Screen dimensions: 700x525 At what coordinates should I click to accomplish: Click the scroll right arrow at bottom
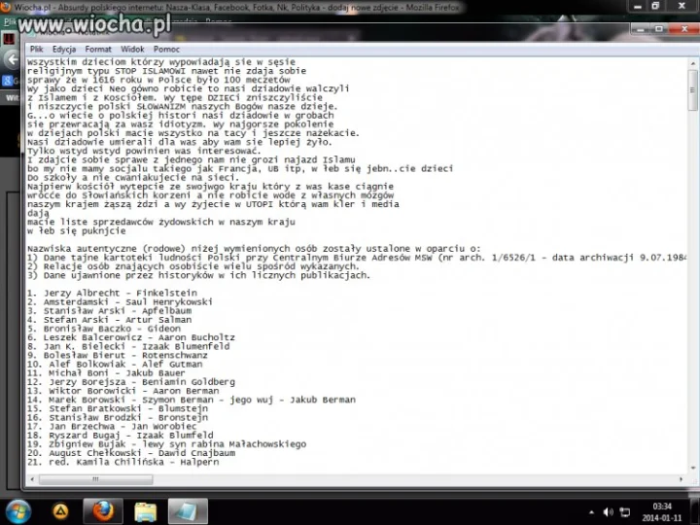[681, 479]
